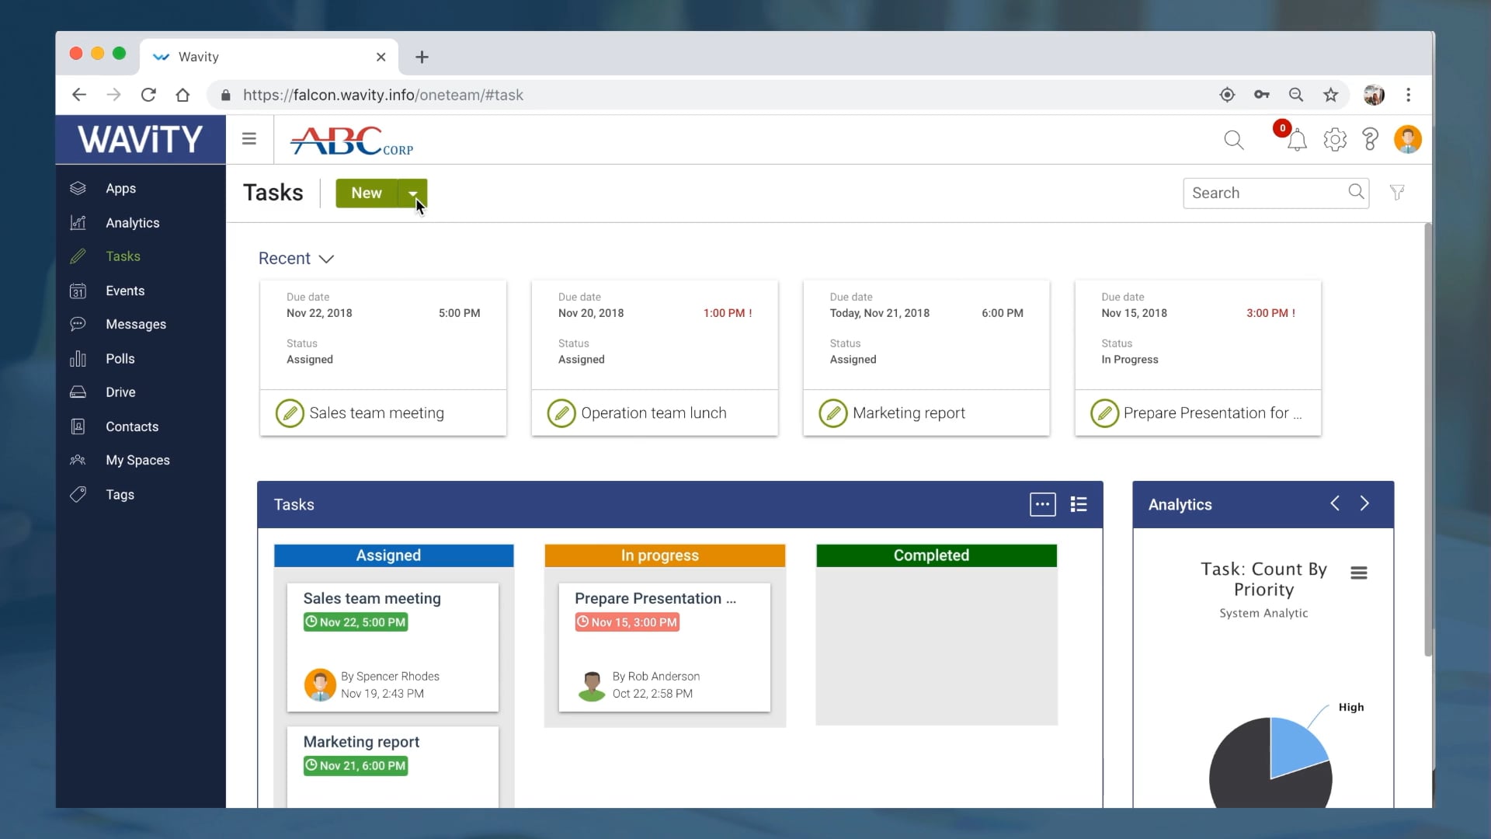This screenshot has height=839, width=1491.
Task: Open the hamburger menu beside the ABC Corp logo
Action: click(x=248, y=139)
